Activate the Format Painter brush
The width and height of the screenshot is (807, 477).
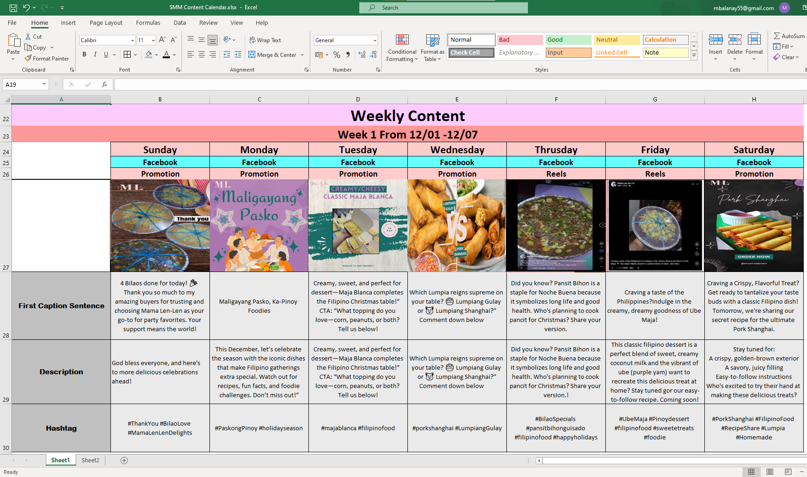(x=28, y=58)
